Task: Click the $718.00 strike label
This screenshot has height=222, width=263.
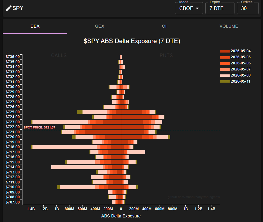Action: coord(13,147)
